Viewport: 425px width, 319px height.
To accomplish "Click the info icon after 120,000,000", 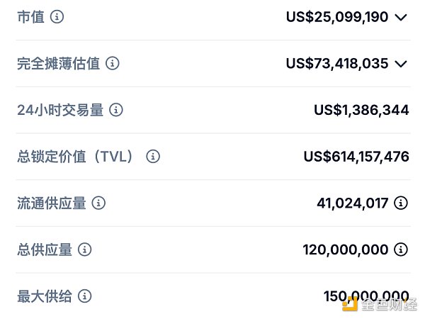I will tap(401, 250).
